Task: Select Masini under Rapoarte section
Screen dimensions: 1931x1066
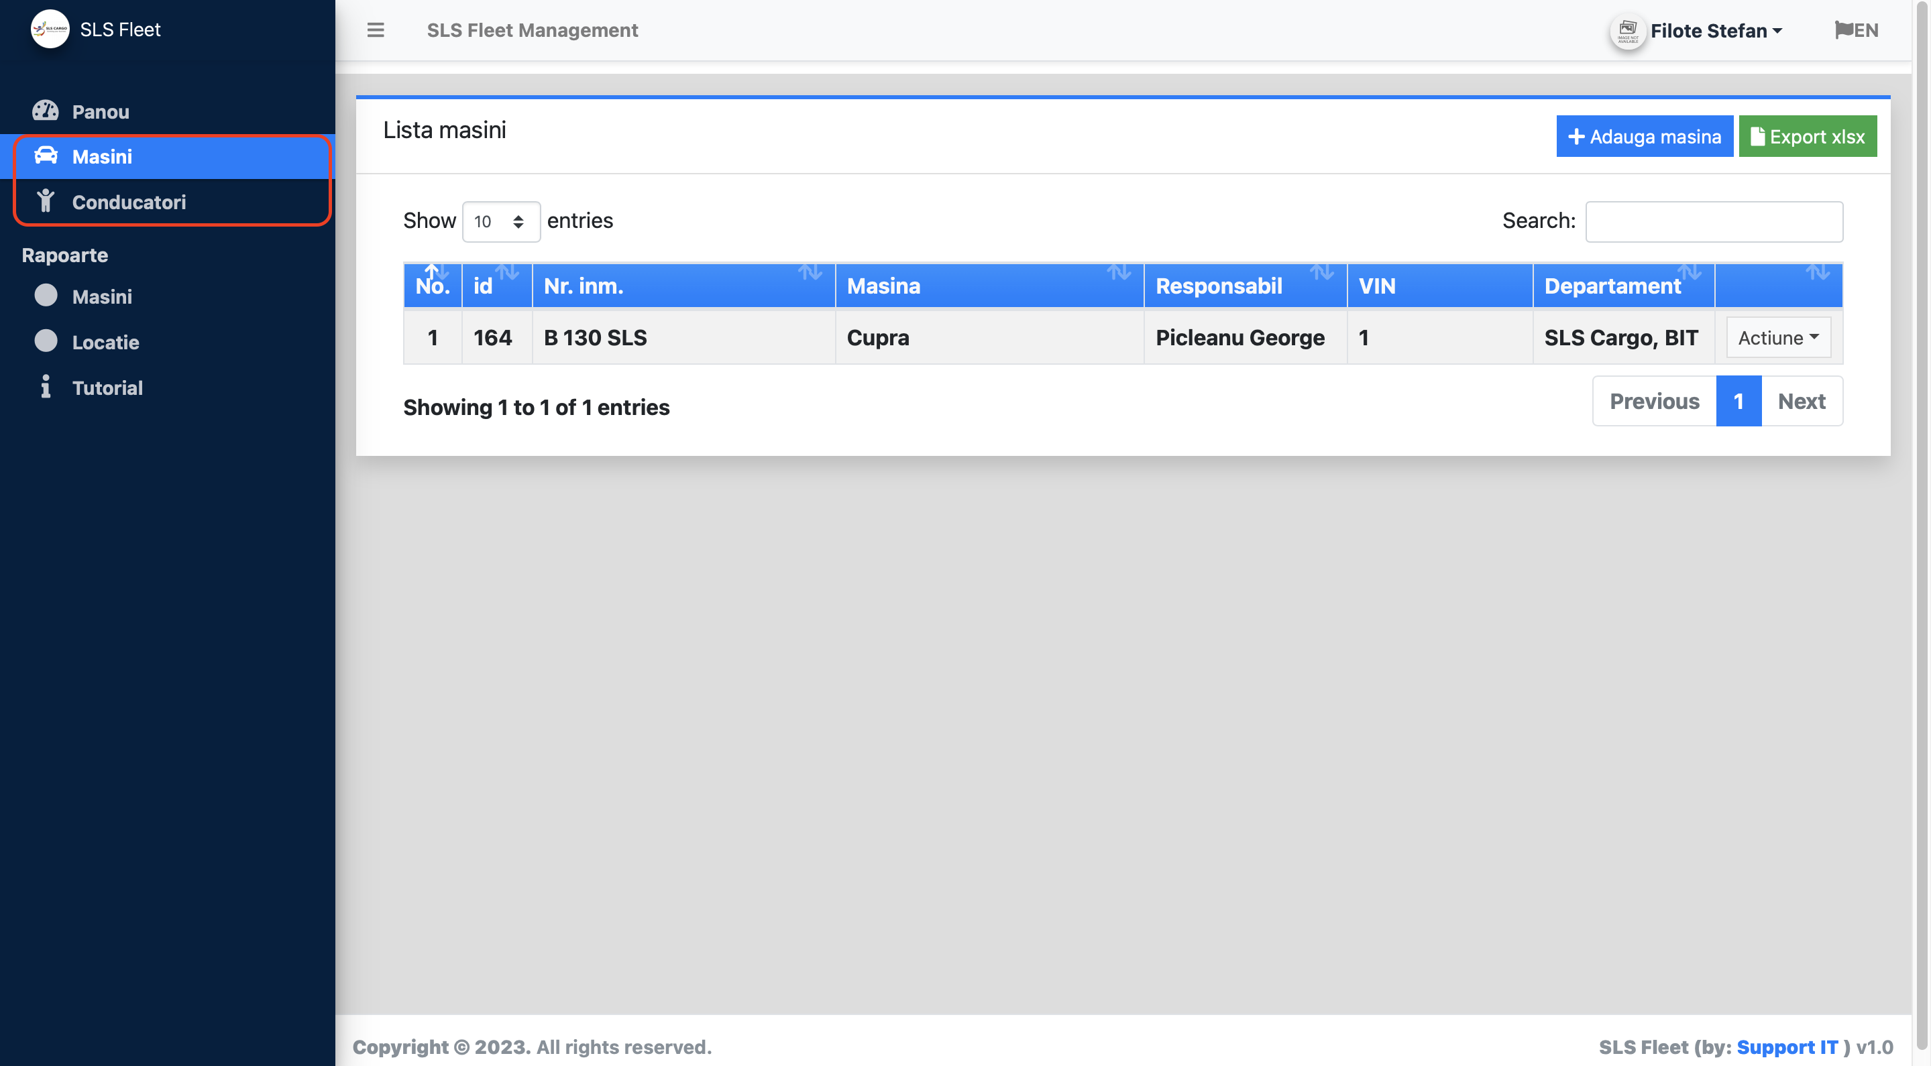Action: [102, 296]
